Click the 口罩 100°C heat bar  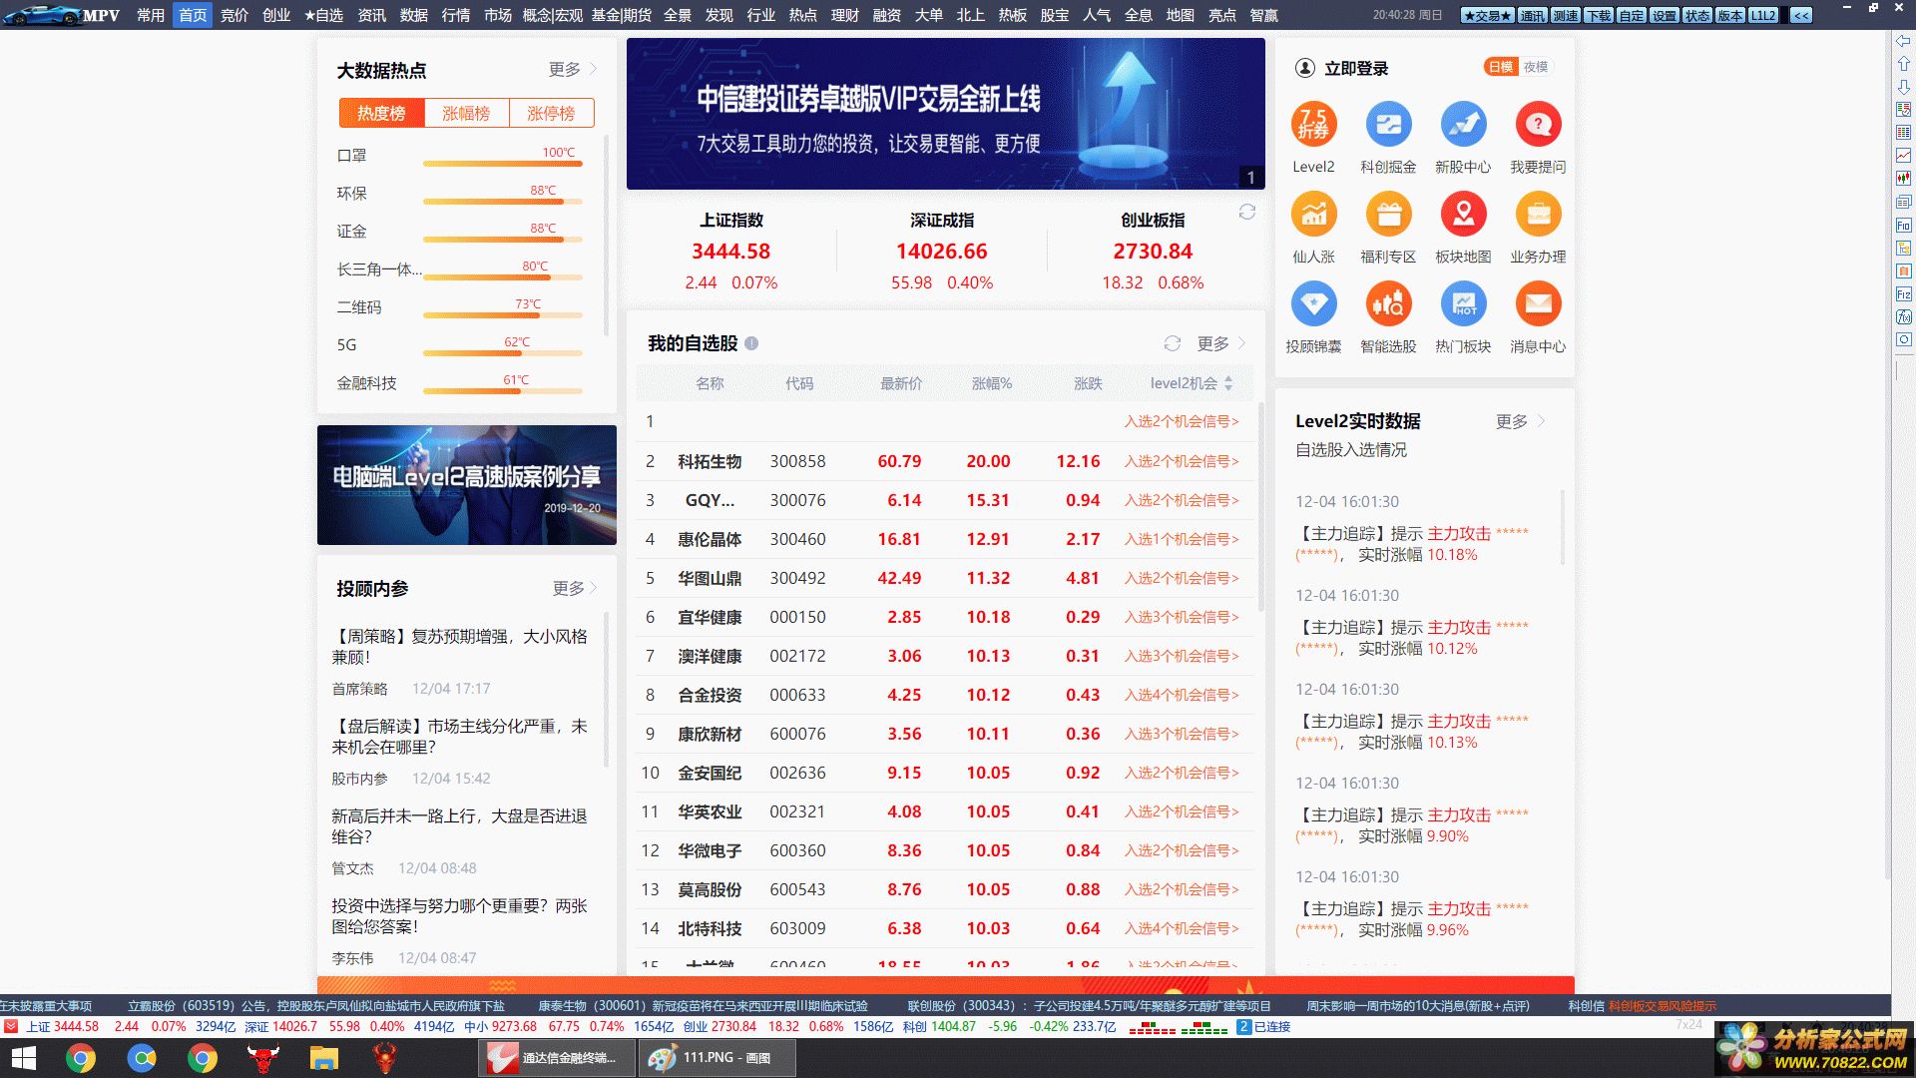(x=502, y=163)
